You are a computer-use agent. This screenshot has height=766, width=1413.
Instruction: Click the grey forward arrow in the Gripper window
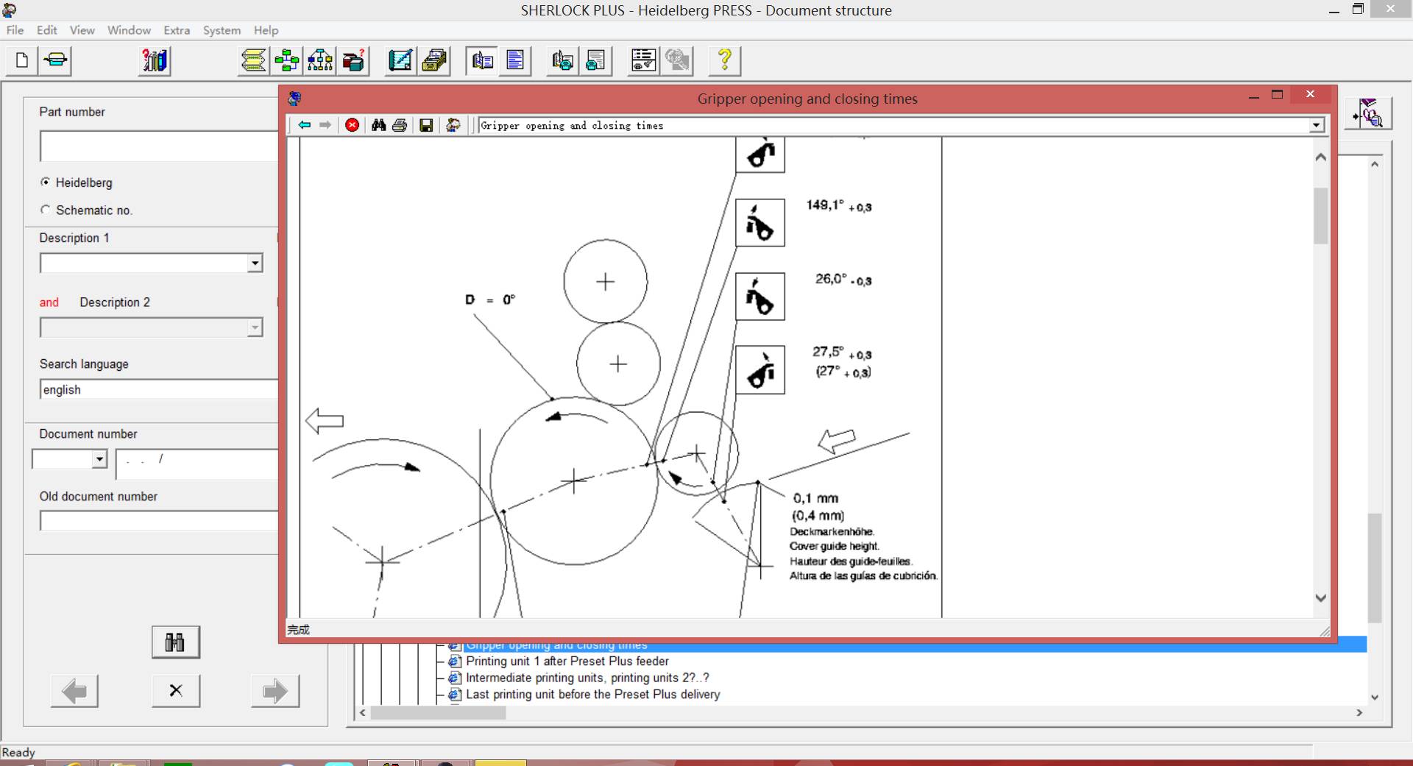point(325,125)
